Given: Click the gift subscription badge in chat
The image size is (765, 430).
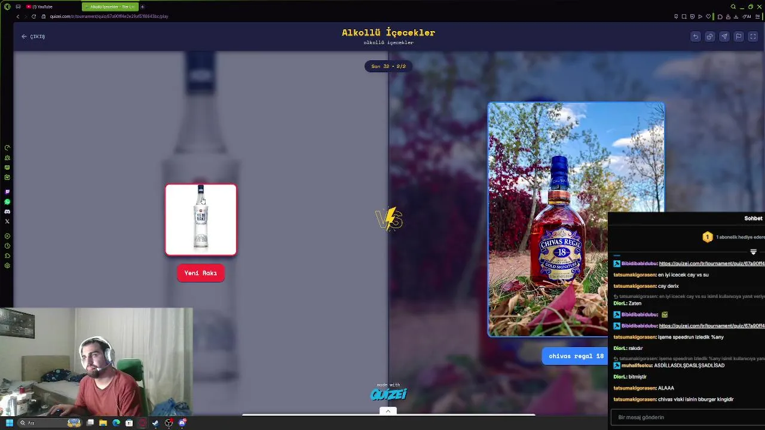Looking at the screenshot, I should (x=708, y=237).
